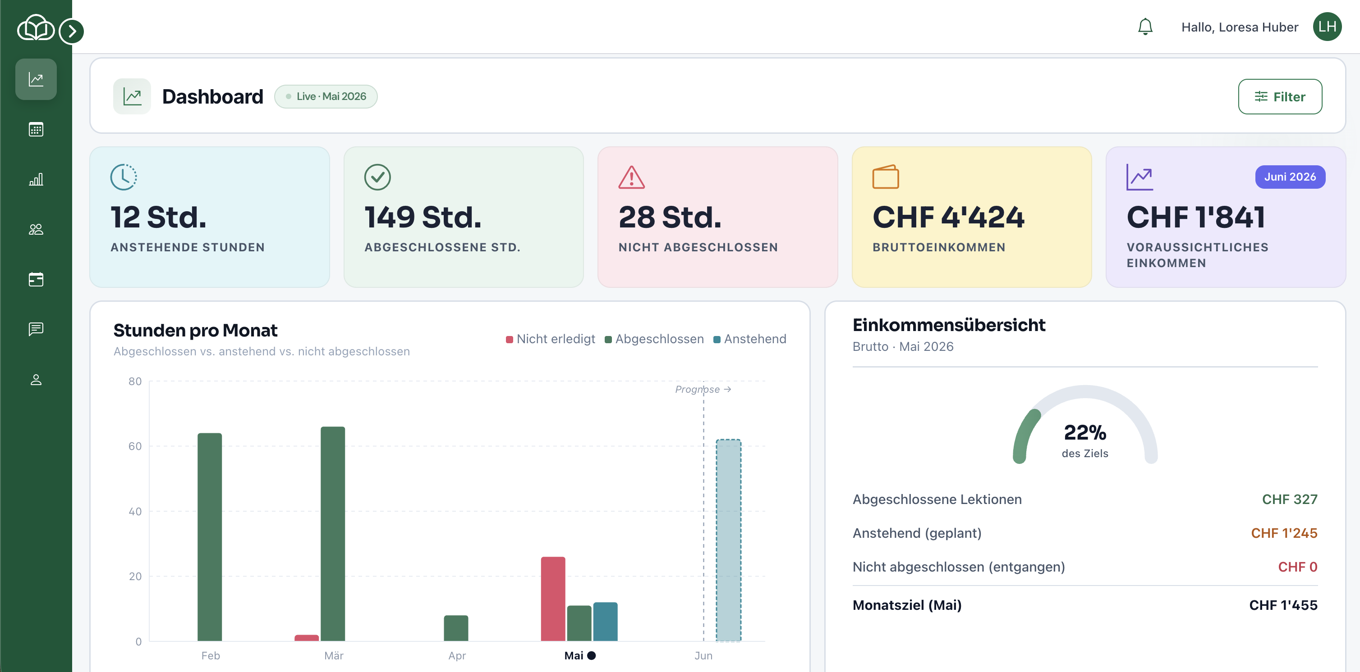Click the Prognose label
Viewport: 1360px width, 672px height.
click(703, 389)
